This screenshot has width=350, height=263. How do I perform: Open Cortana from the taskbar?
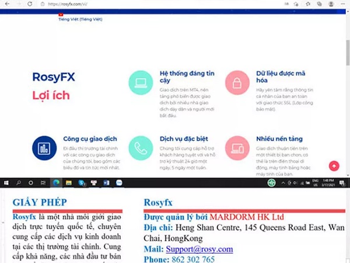[31, 183]
